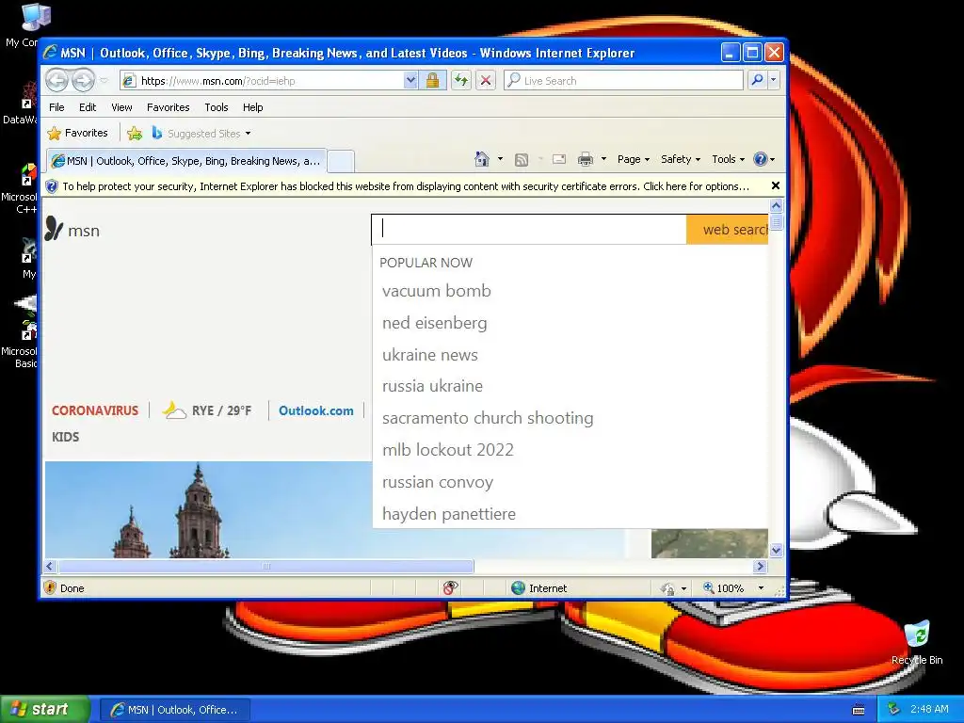The height and width of the screenshot is (723, 964).
Task: Close the security information bar
Action: (x=776, y=185)
